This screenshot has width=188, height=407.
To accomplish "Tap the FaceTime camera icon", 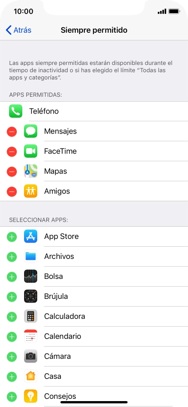I will [30, 151].
